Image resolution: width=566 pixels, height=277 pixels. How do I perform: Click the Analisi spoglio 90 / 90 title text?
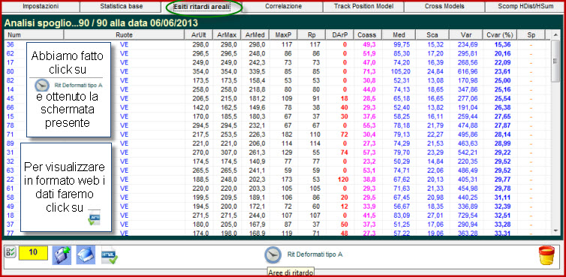click(101, 23)
